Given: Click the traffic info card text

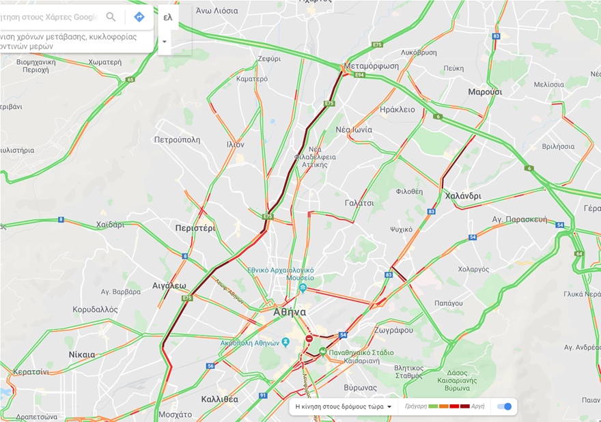Looking at the screenshot, I should coord(69,42).
